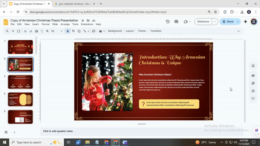
Task: Collapse the slide filmstrip panel
Action: (14, 132)
